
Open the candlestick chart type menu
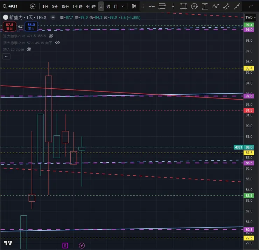click(x=134, y=6)
